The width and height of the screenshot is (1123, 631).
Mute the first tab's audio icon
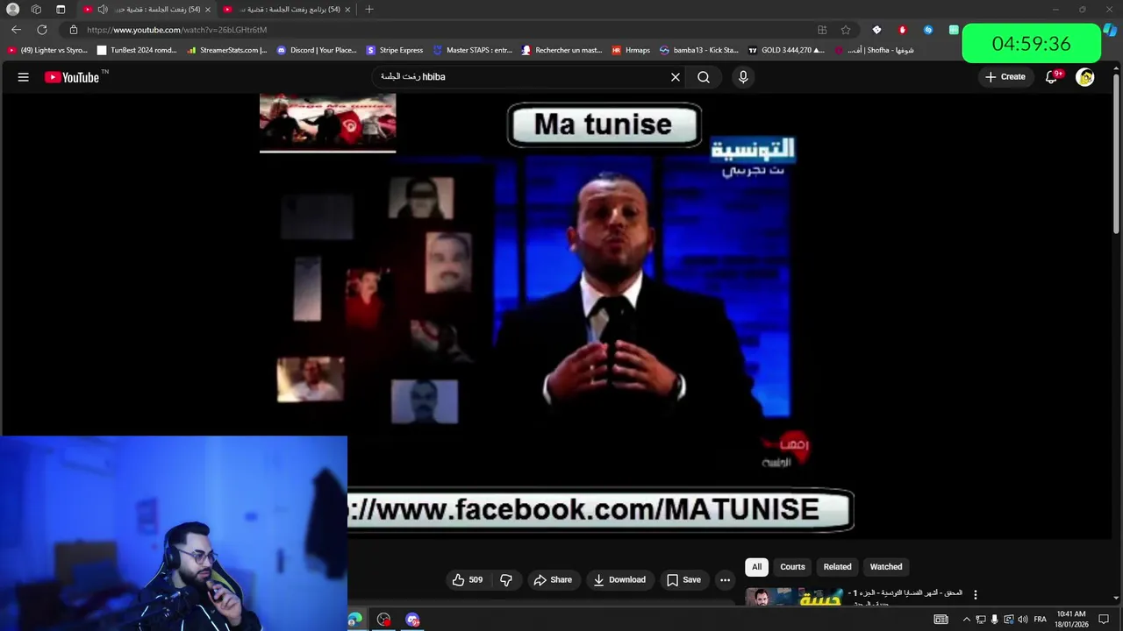tap(103, 10)
